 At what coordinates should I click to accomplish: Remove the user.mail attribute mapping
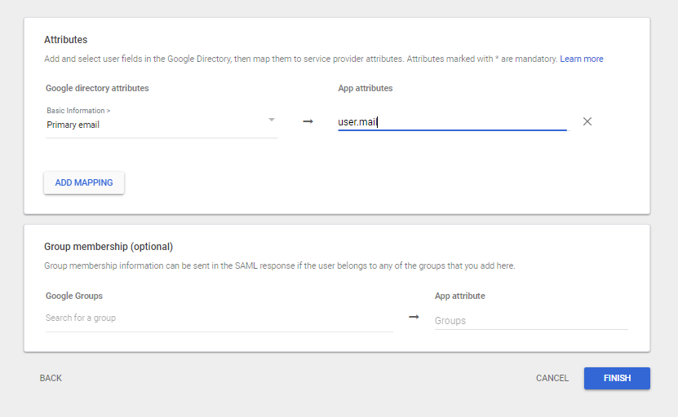(x=587, y=121)
